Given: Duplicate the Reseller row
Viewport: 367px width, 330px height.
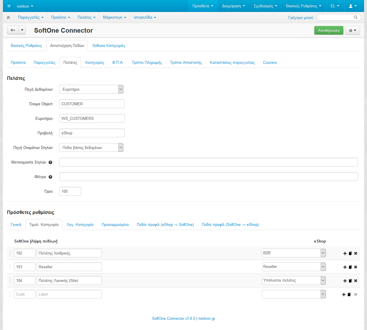Looking at the screenshot, I should (350, 267).
